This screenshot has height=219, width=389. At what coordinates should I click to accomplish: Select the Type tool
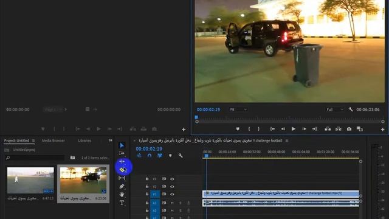(122, 203)
